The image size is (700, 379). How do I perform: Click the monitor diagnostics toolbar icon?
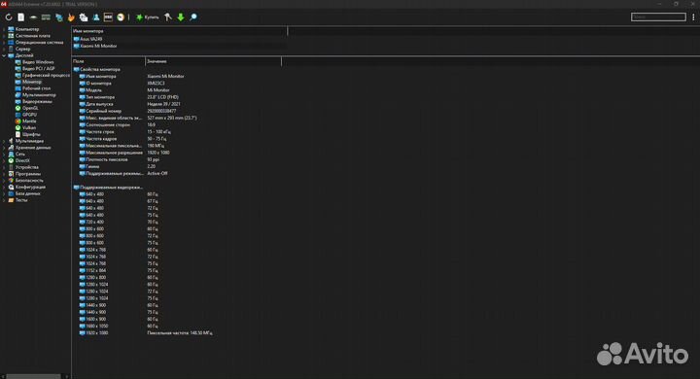point(58,17)
